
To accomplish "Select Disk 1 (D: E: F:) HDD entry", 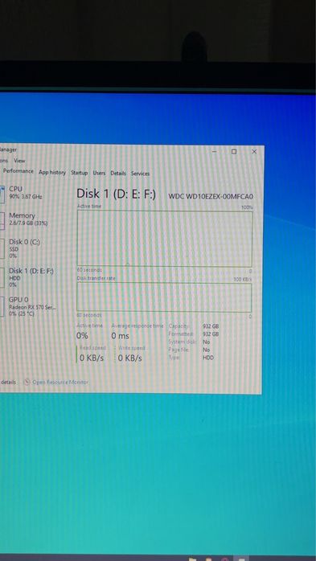I will click(29, 277).
